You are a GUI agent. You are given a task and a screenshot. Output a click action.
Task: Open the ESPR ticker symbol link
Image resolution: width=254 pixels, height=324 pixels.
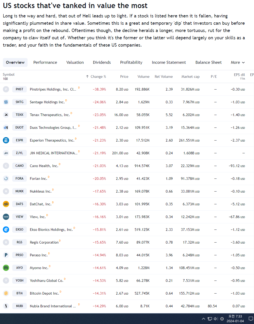(x=19, y=140)
